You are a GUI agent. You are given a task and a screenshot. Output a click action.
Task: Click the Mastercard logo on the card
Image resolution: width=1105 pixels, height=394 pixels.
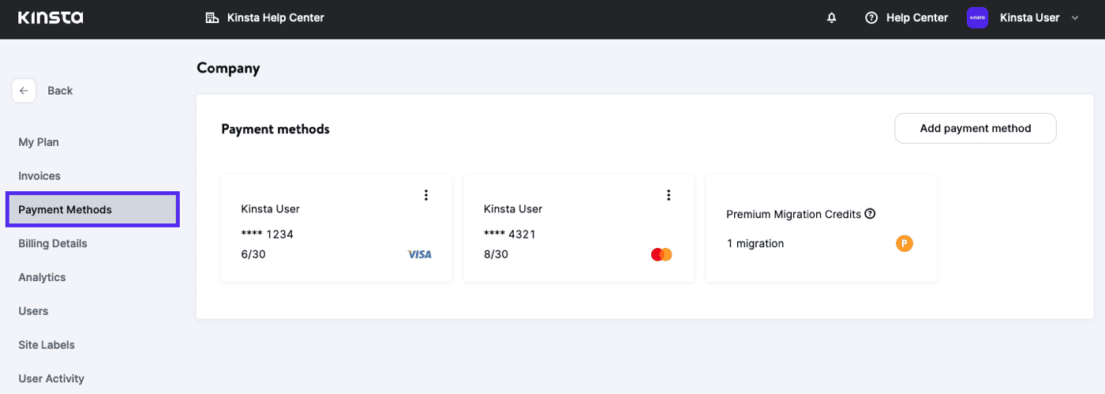click(661, 254)
